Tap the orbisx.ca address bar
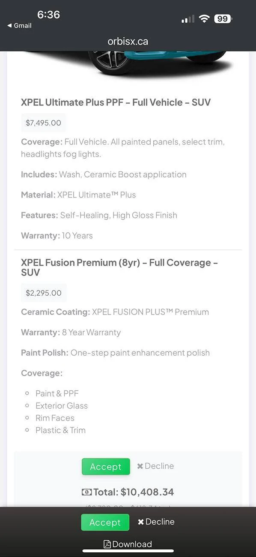 [x=128, y=42]
